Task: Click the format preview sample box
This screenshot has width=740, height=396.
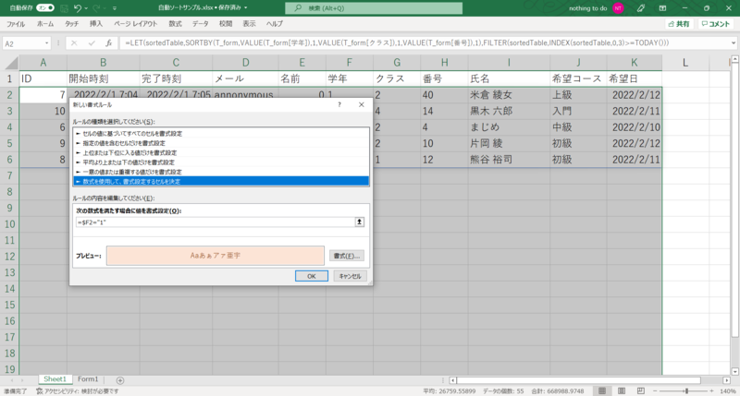Action: (x=216, y=256)
